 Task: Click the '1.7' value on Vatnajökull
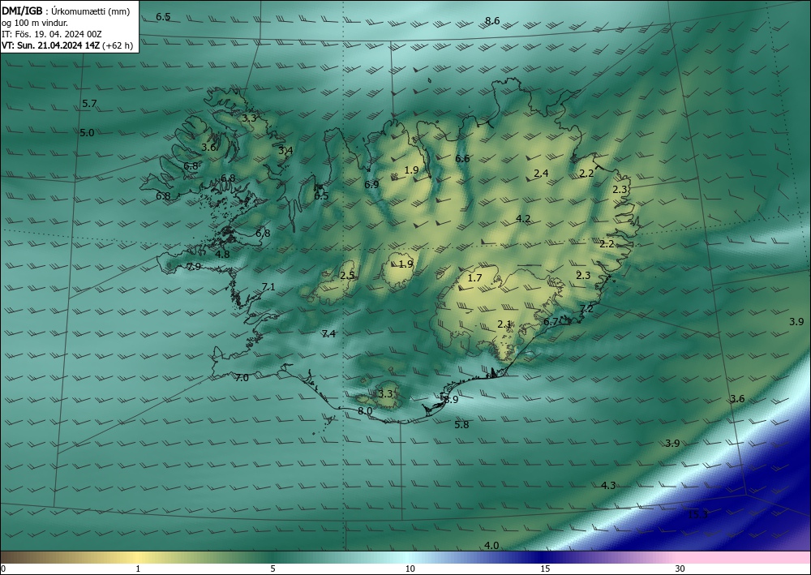coord(474,278)
